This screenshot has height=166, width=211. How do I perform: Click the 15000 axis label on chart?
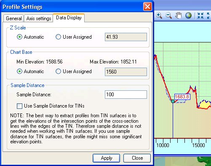(198, 145)
